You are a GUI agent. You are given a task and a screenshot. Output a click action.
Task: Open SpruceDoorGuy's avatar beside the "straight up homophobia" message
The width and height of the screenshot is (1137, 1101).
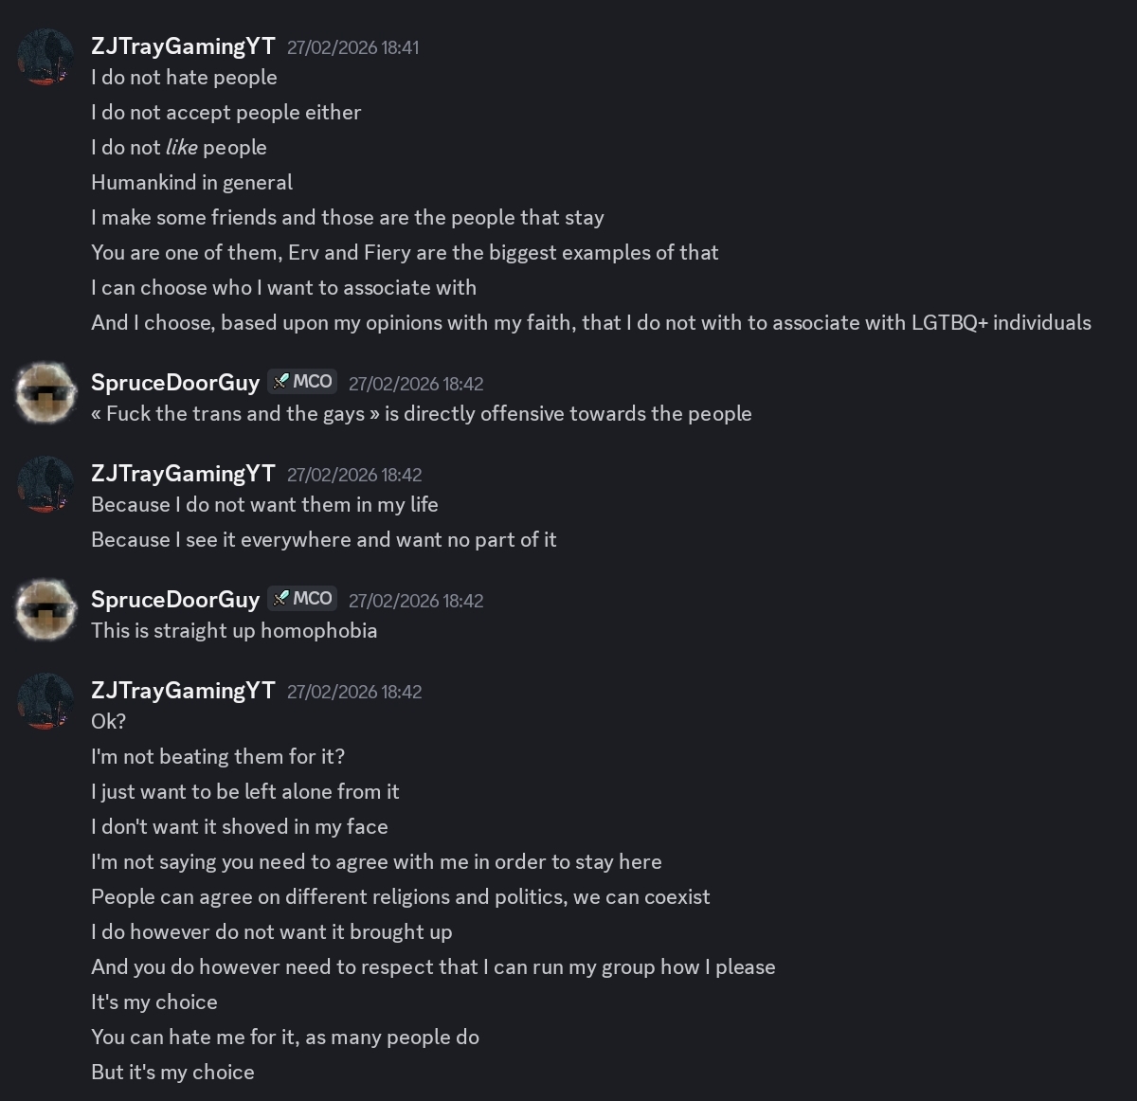(45, 609)
